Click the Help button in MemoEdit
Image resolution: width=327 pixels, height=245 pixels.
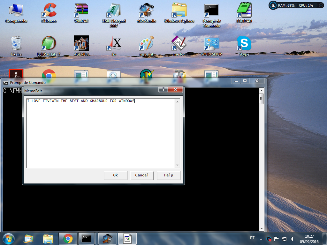click(169, 175)
